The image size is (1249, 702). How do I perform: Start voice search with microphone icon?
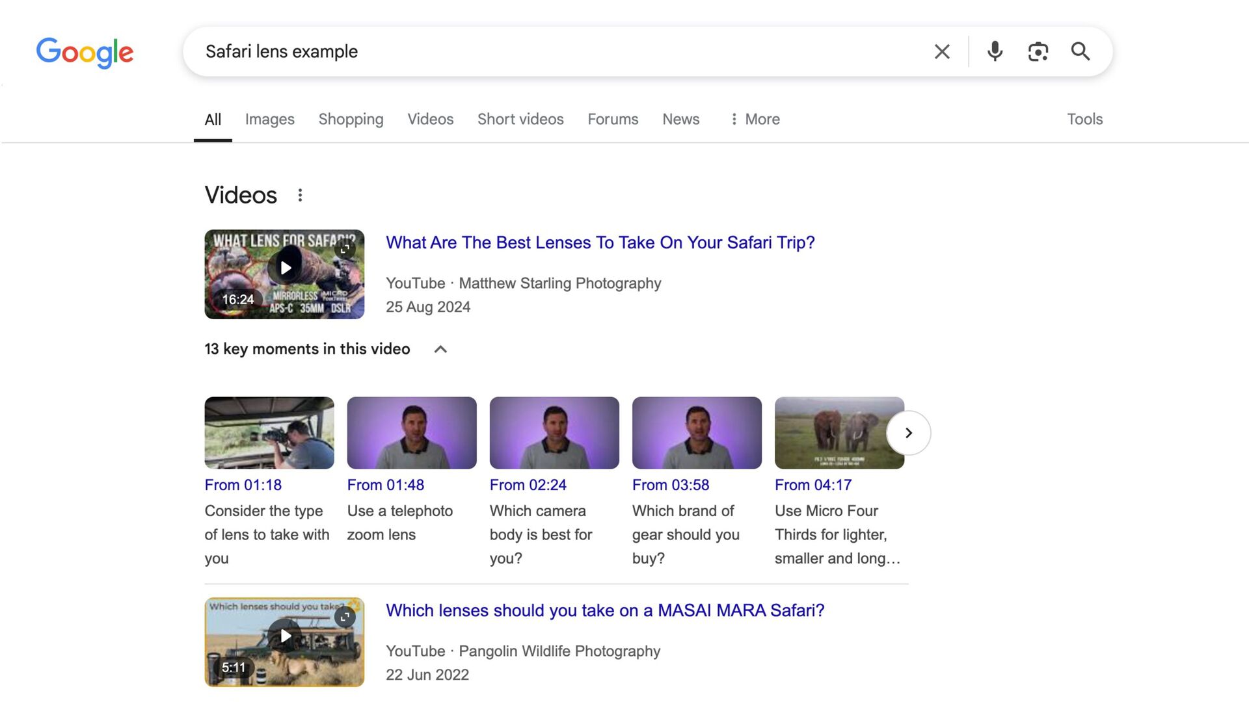point(995,51)
